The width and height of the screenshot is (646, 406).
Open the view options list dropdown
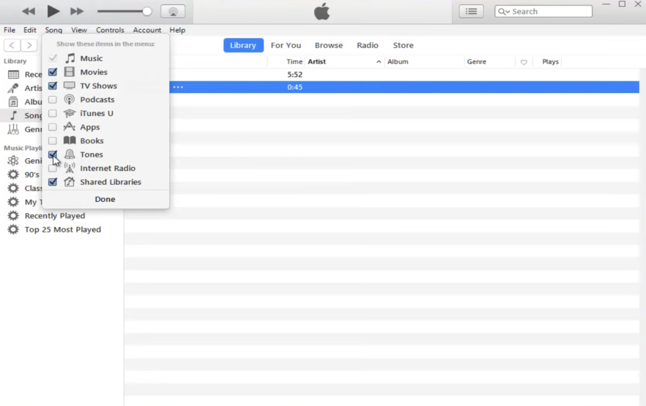(470, 11)
